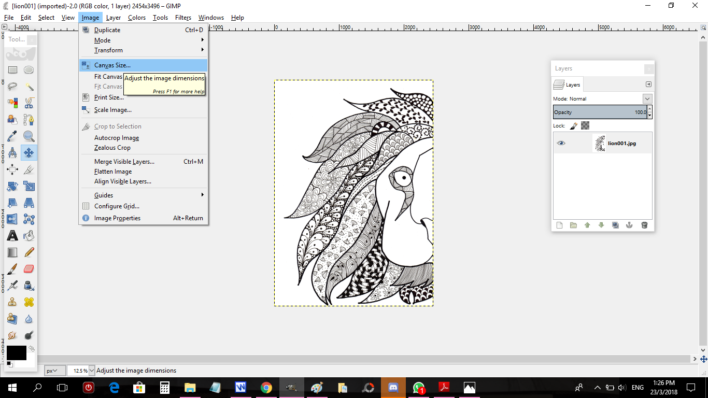The height and width of the screenshot is (398, 708).
Task: Duplicate the layer in Layers panel
Action: click(x=615, y=225)
